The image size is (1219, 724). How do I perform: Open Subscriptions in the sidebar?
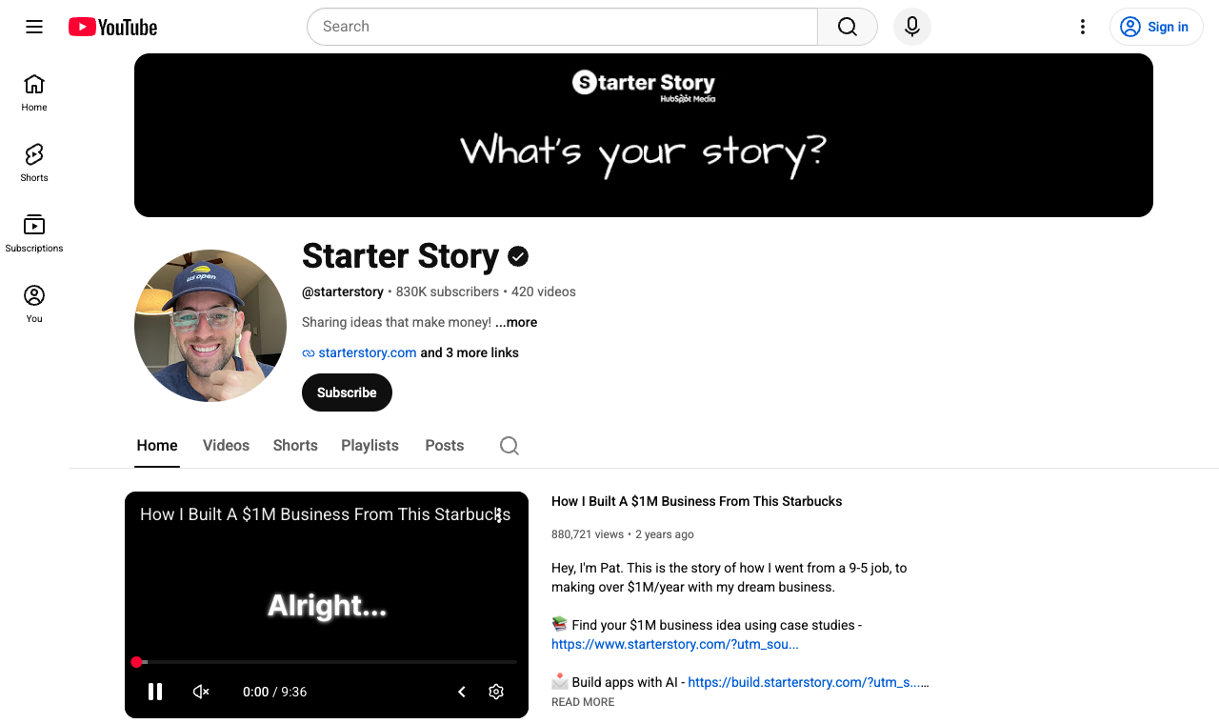point(34,232)
